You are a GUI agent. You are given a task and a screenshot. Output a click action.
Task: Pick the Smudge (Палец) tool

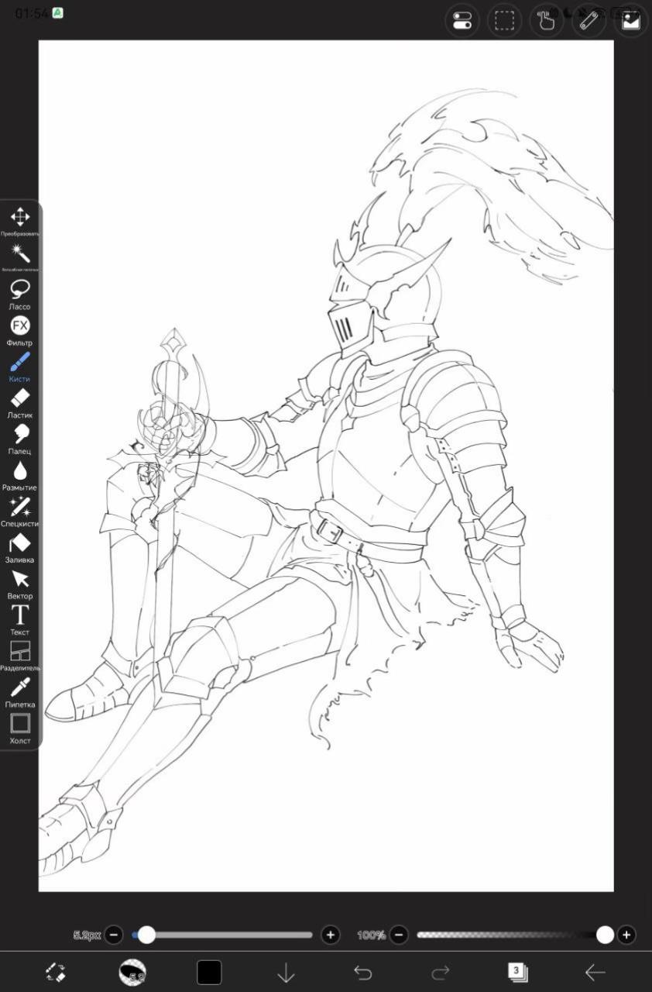pos(20,439)
